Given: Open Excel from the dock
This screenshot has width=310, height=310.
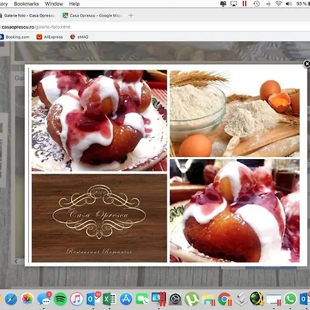Looking at the screenshot, I should click(109, 299).
